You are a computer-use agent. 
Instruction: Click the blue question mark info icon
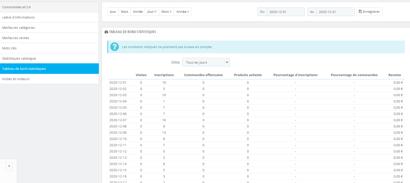tap(115, 47)
